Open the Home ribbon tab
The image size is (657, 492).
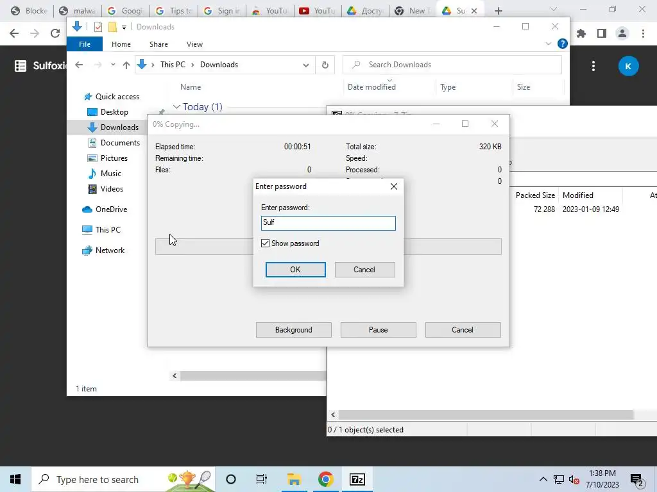pos(121,44)
